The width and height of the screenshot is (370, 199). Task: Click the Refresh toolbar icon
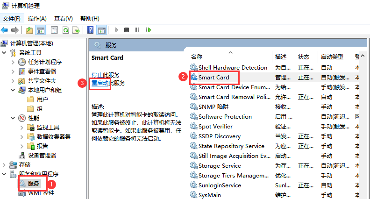point(65,30)
